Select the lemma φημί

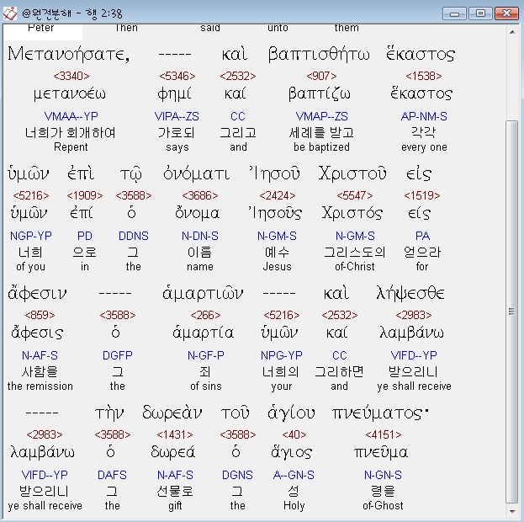(x=174, y=94)
